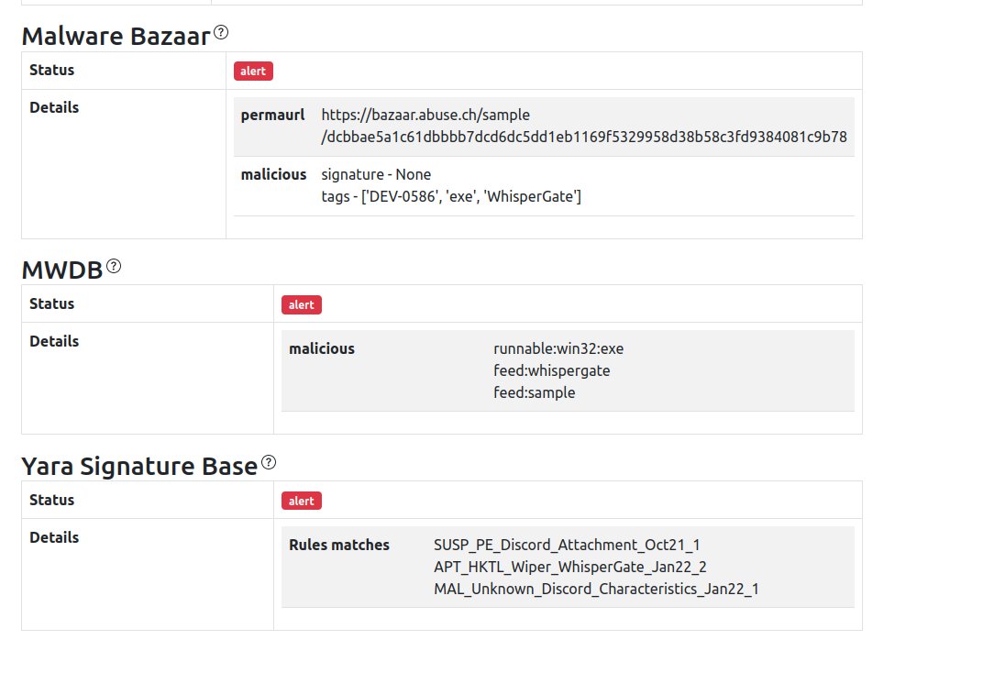Click the 'Rules matches' label
The height and width of the screenshot is (684, 994).
pos(339,546)
